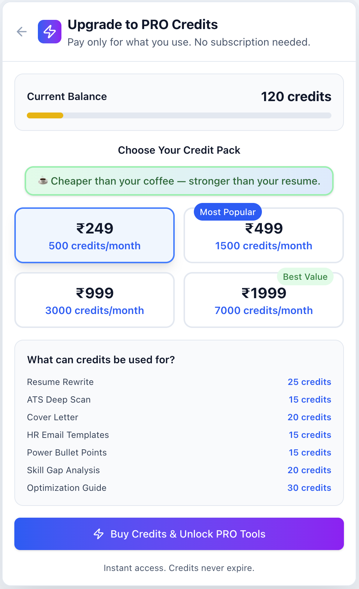Viewport: 359px width, 589px height.
Task: Click the Skill Gap Analysis item
Action: pos(63,470)
